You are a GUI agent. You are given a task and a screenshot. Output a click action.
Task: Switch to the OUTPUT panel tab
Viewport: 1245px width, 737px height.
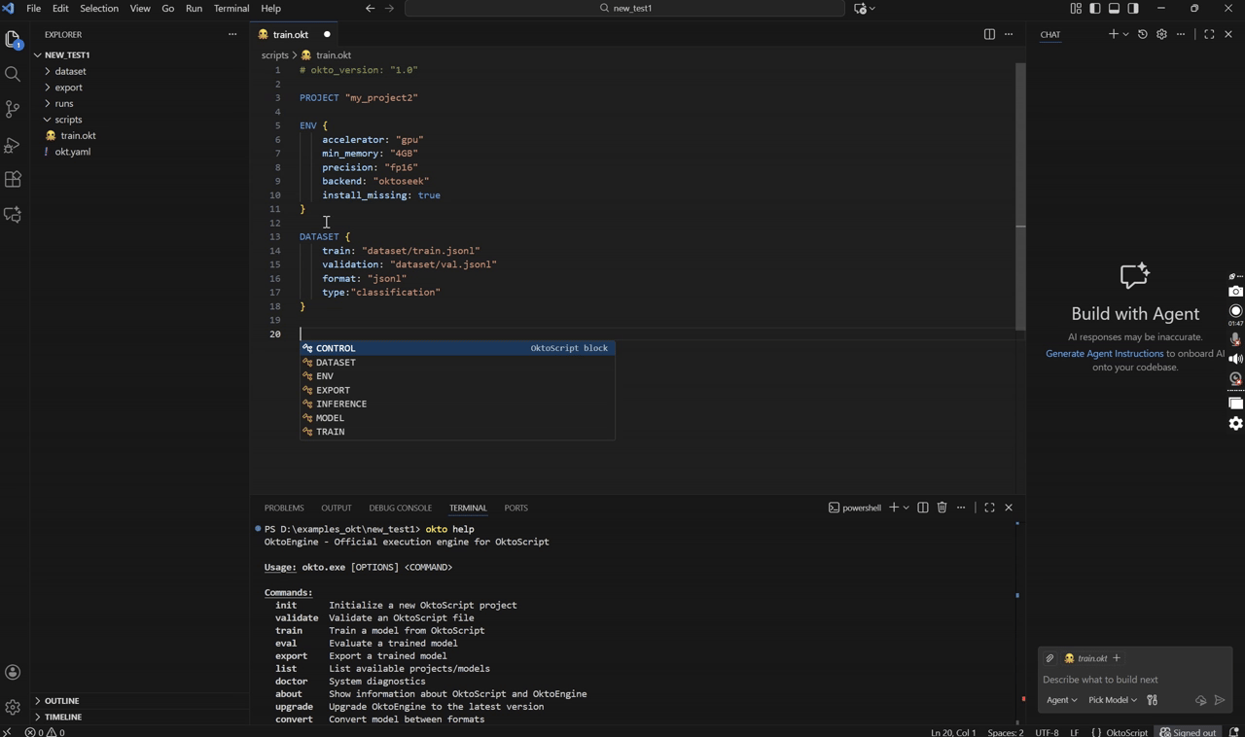(336, 507)
